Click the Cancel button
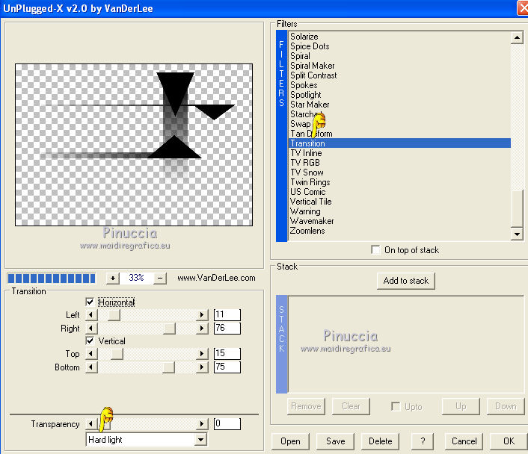 [464, 441]
